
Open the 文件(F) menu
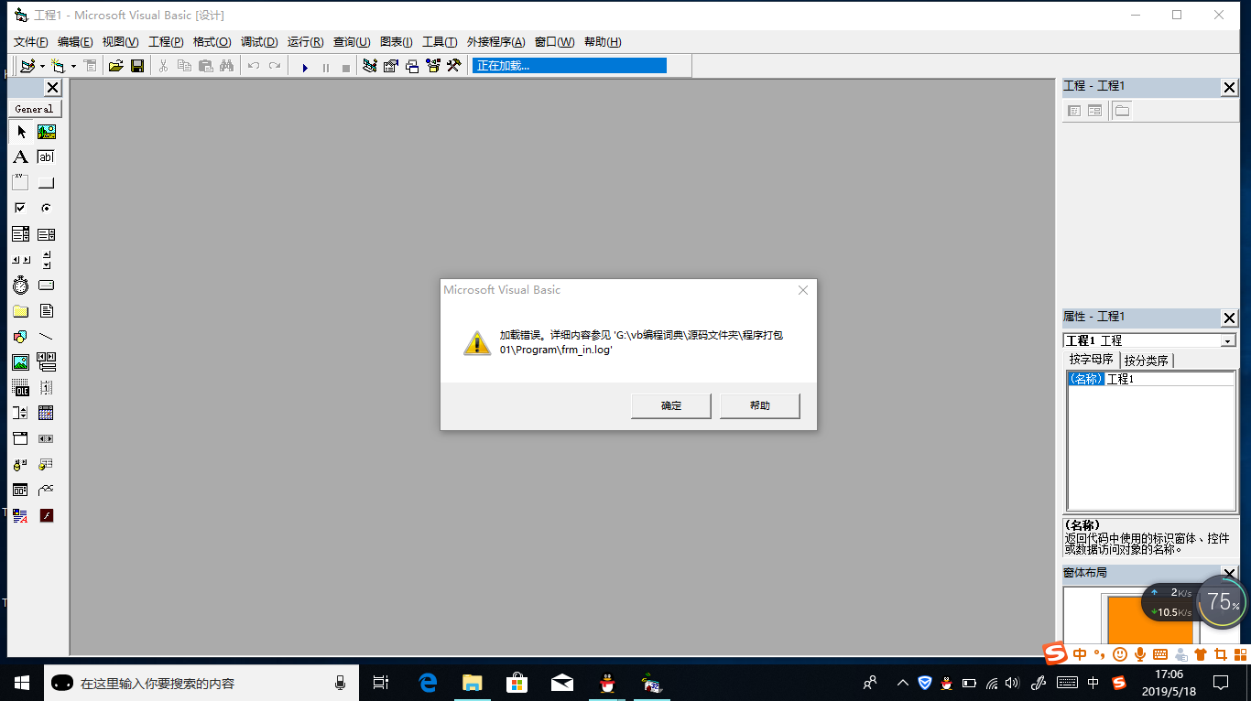tap(31, 42)
